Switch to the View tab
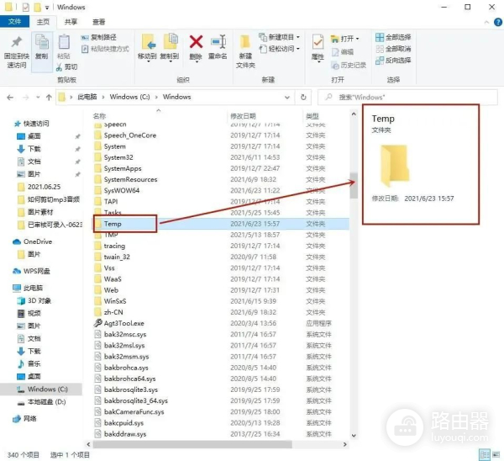Image resolution: width=504 pixels, height=461 pixels. click(x=98, y=22)
